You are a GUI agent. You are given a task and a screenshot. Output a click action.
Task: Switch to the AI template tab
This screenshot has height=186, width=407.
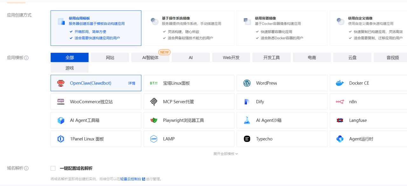pos(191,58)
